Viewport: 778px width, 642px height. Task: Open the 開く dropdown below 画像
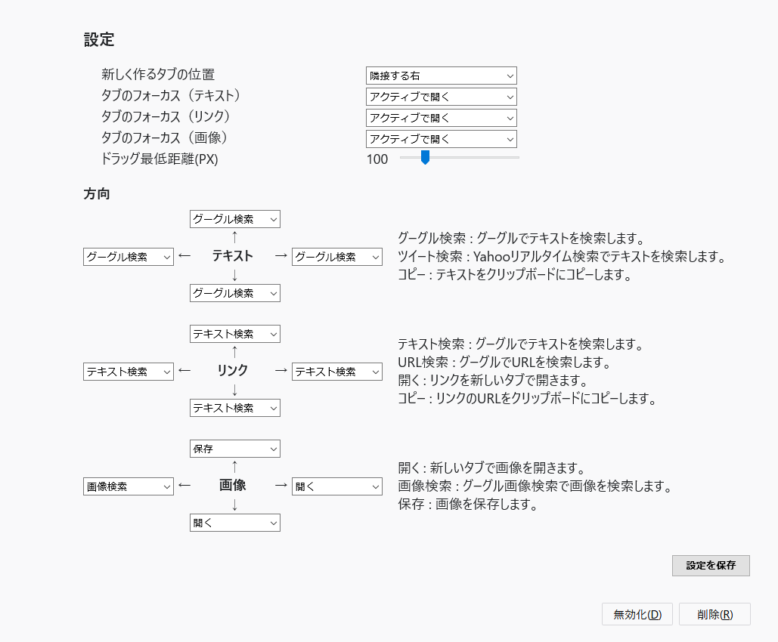point(234,523)
